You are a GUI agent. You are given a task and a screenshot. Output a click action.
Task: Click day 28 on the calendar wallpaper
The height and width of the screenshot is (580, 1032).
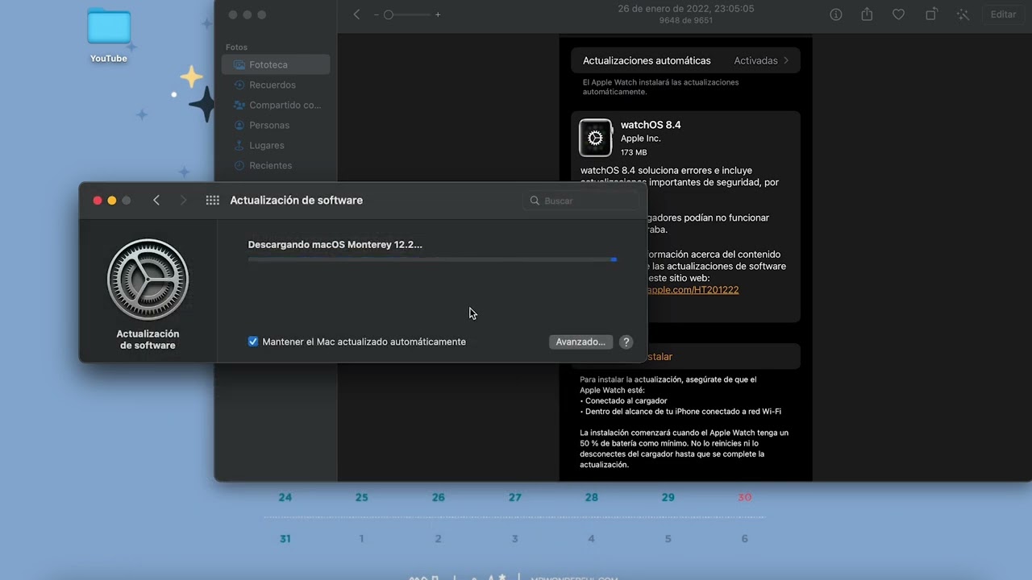[x=592, y=497]
